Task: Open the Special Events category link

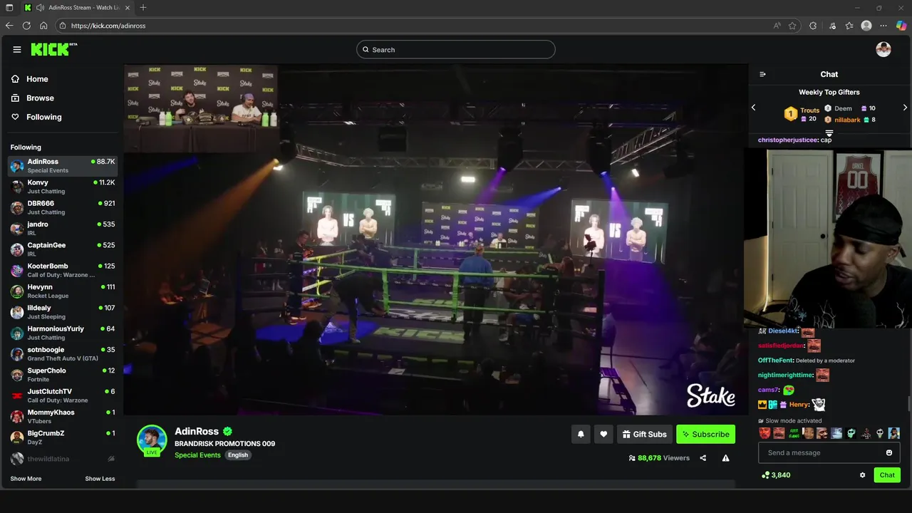Action: point(197,455)
